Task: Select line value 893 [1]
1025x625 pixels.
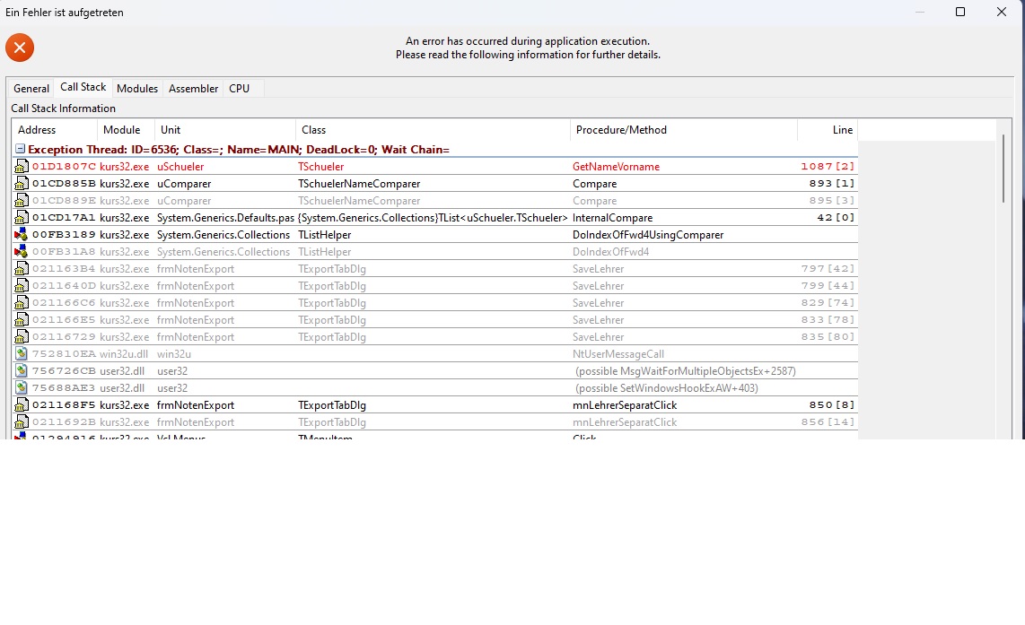Action: tap(831, 184)
